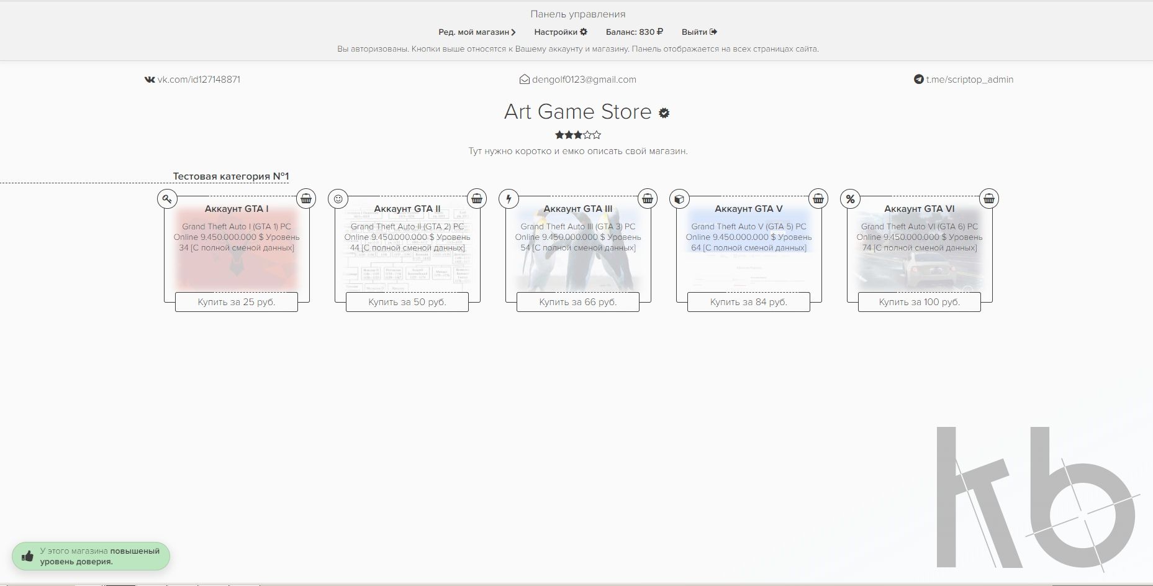This screenshot has height=586, width=1153.
Task: Log out via Выйти
Action: (699, 32)
